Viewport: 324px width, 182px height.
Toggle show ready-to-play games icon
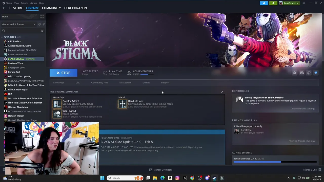[44, 24]
